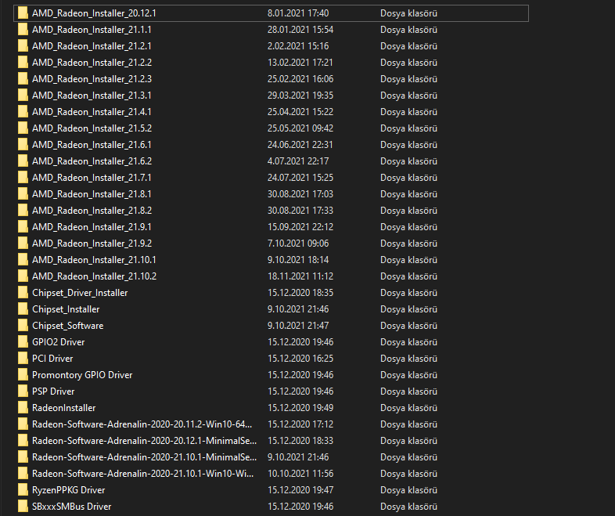Select the Chipset_Installer folder name

point(66,309)
